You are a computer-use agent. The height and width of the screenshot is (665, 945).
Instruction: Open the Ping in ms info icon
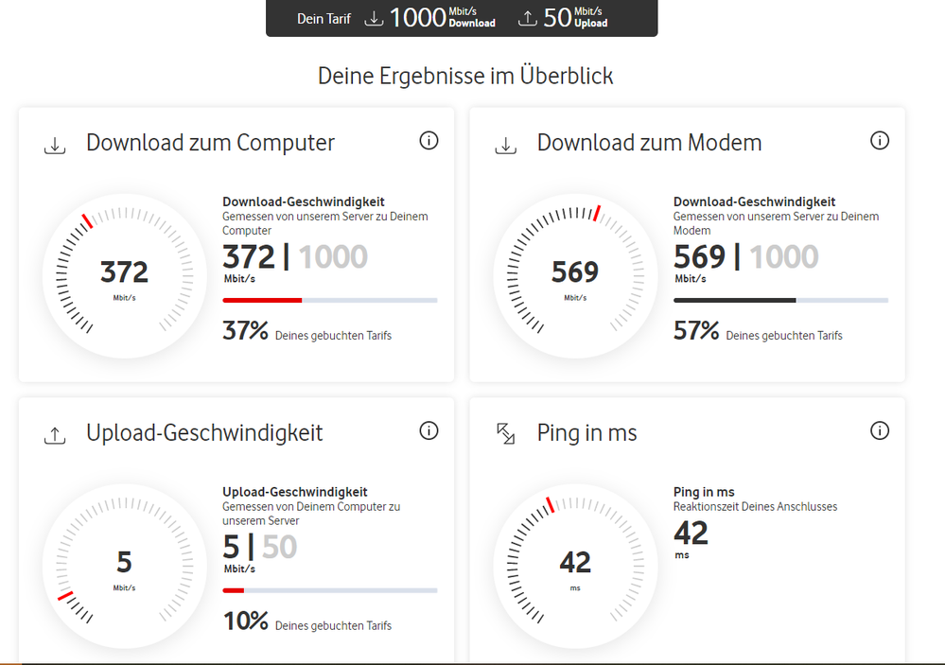tap(880, 431)
